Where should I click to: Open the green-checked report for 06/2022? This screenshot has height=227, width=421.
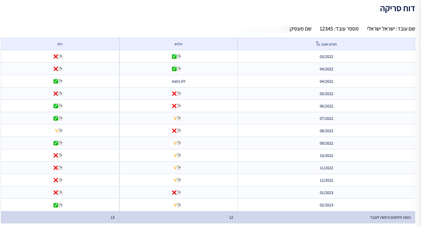[x=58, y=106]
